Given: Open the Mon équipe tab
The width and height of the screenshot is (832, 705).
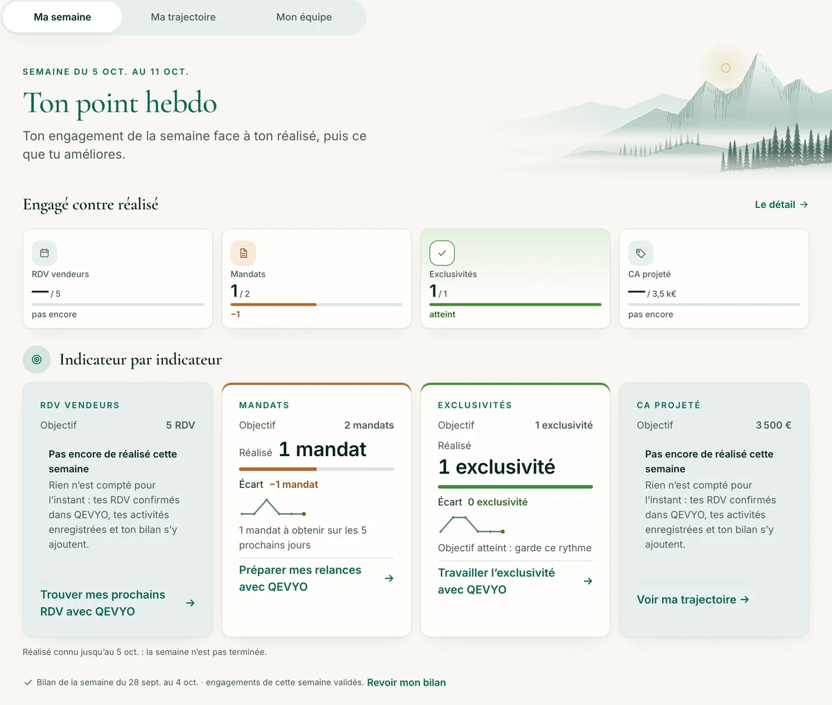Looking at the screenshot, I should [304, 17].
